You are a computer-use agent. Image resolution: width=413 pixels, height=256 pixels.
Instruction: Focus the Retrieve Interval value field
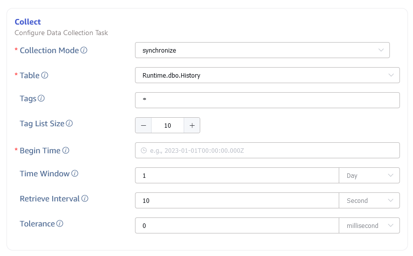point(237,200)
